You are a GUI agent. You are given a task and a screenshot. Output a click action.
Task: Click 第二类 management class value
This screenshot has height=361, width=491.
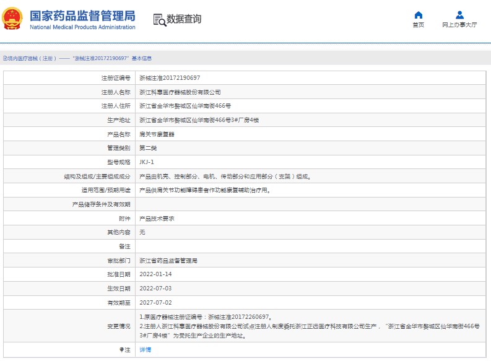pyautogui.click(x=148, y=148)
